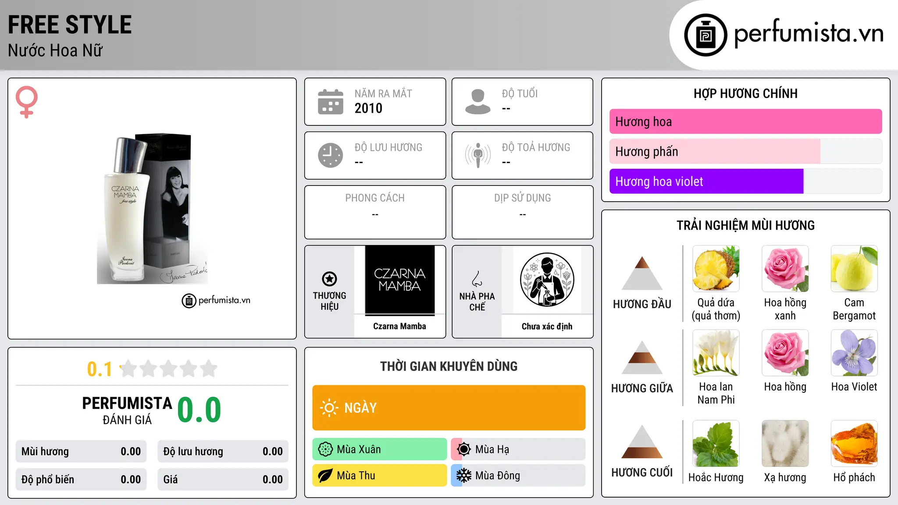Click the Hoa Violet label
The image size is (898, 505).
click(854, 387)
